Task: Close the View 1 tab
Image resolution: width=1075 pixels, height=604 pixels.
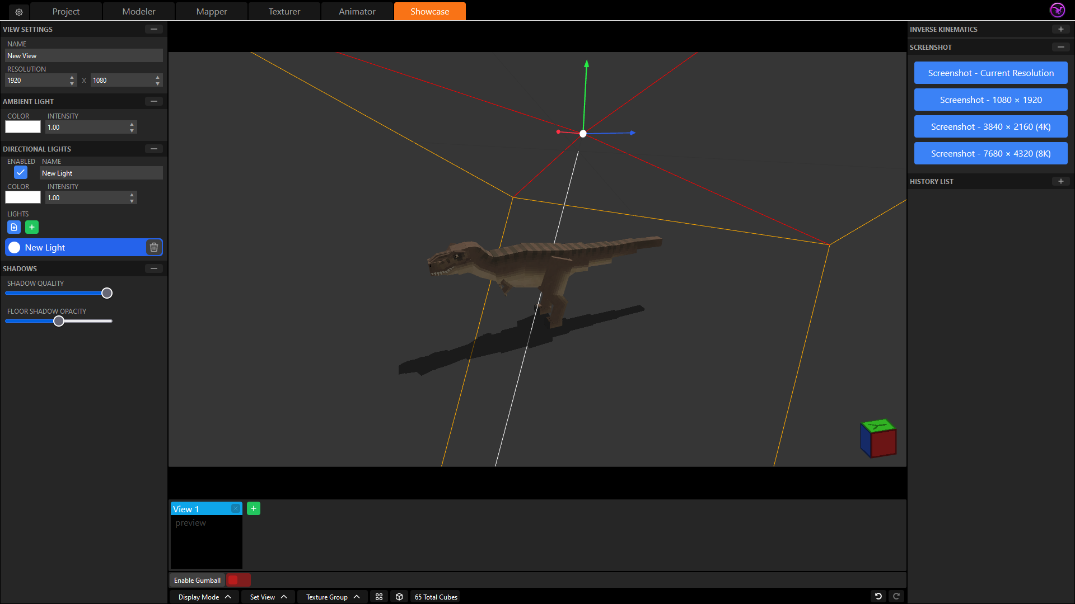Action: coord(236,508)
